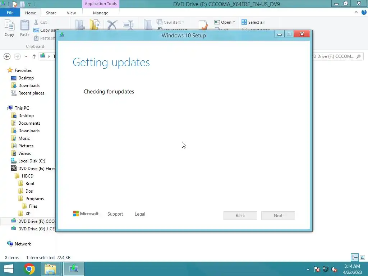Click the Support link in Setup

tap(115, 214)
